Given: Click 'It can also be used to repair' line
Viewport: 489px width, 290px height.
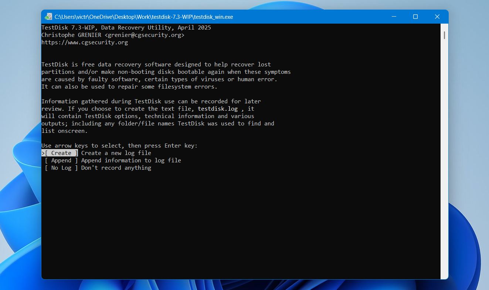Looking at the screenshot, I should coord(129,87).
